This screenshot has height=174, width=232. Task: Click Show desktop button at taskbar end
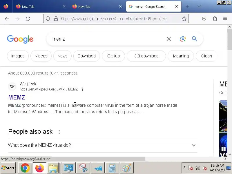click(229, 168)
